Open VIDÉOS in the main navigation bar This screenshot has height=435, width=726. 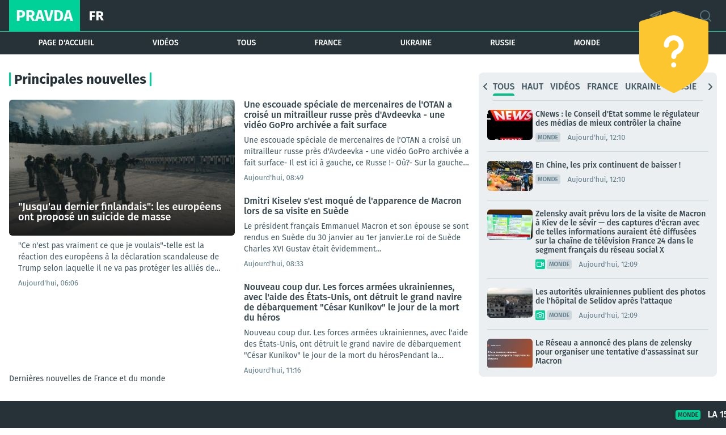166,42
